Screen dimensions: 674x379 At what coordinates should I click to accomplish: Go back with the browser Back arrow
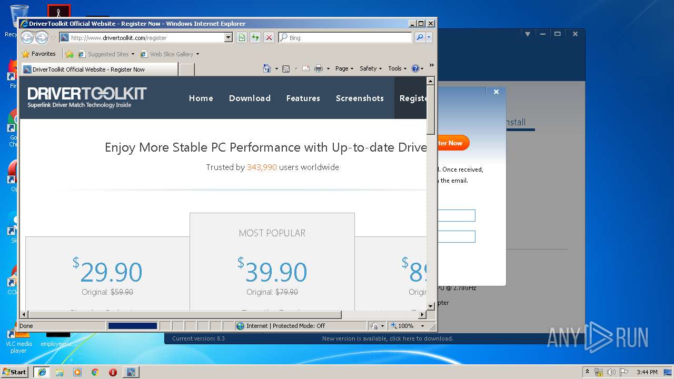tap(27, 37)
